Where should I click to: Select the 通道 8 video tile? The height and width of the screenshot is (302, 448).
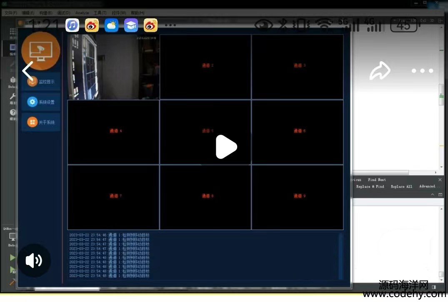(205, 197)
